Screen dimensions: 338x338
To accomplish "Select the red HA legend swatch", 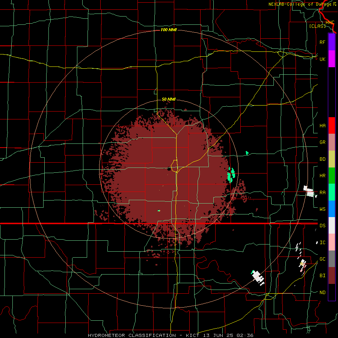I will point(332,125).
